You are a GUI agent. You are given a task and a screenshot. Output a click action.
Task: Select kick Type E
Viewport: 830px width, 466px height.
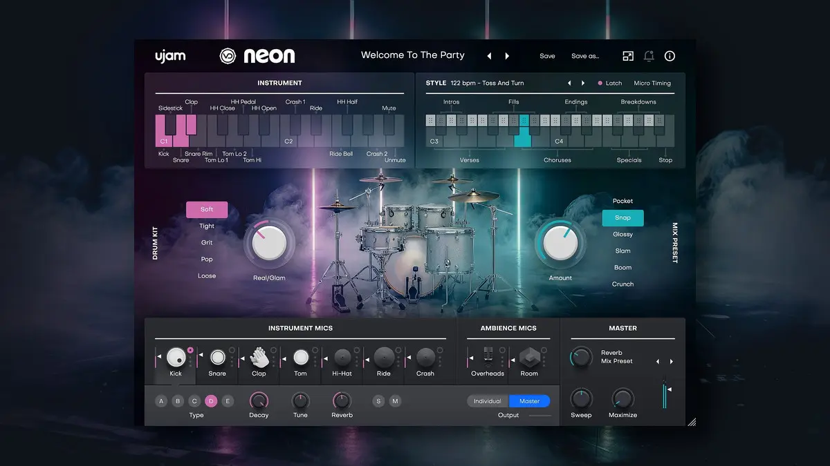coord(228,401)
